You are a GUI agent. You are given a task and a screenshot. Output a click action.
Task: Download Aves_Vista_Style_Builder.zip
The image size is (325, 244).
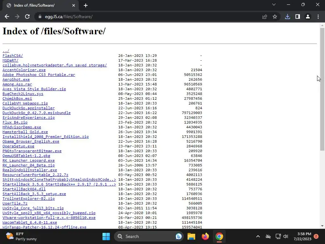click(x=34, y=89)
